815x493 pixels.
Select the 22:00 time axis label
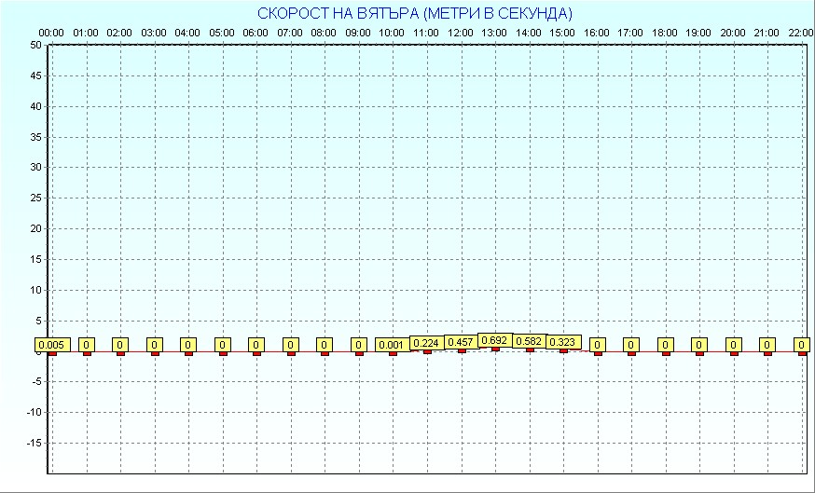[x=800, y=33]
